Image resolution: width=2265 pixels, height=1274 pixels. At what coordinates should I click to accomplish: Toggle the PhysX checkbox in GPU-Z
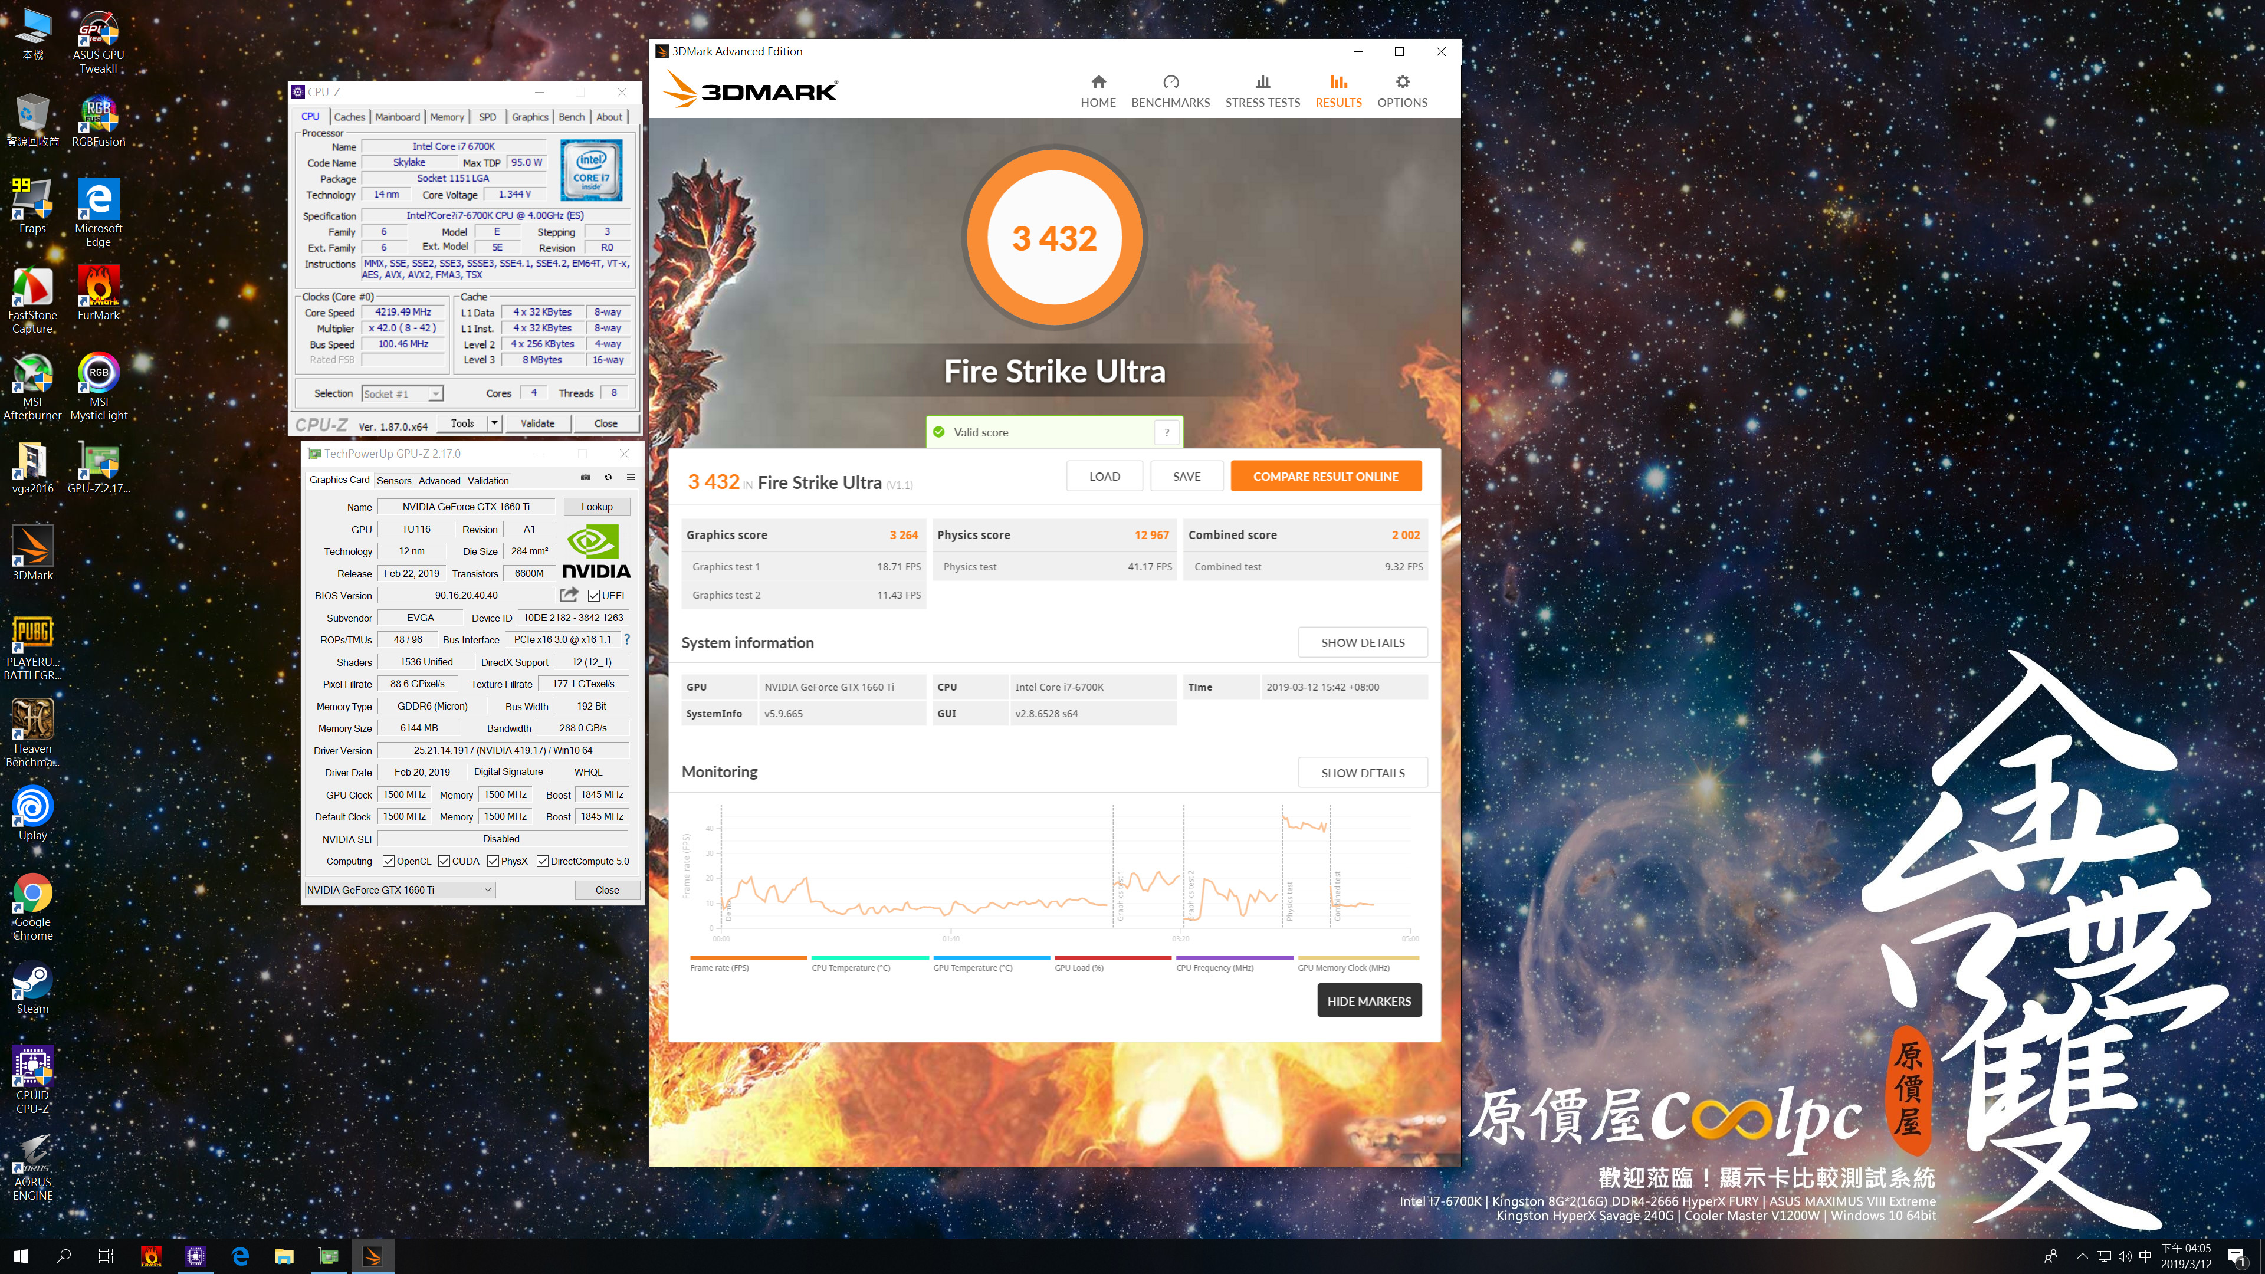pos(493,861)
